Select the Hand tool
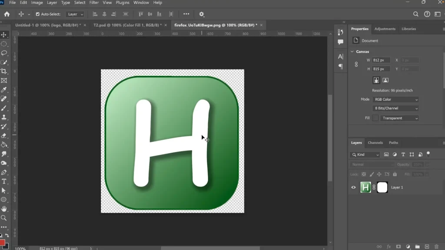This screenshot has width=445, height=250. tap(4, 209)
